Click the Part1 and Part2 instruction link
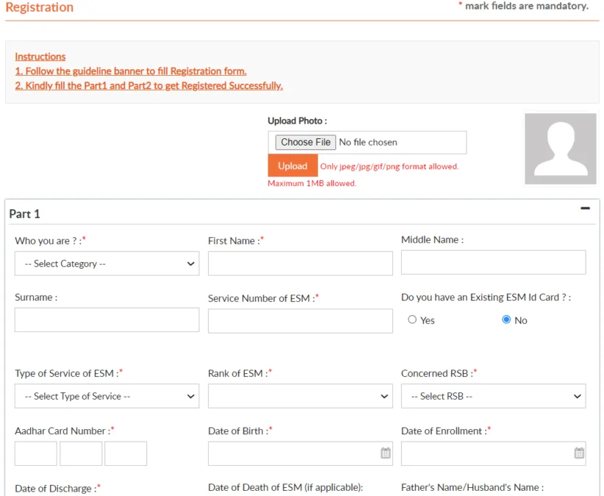 point(148,86)
